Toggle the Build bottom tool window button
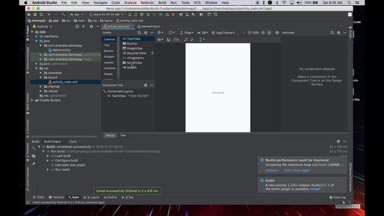This screenshot has width=384, height=216. [73, 197]
